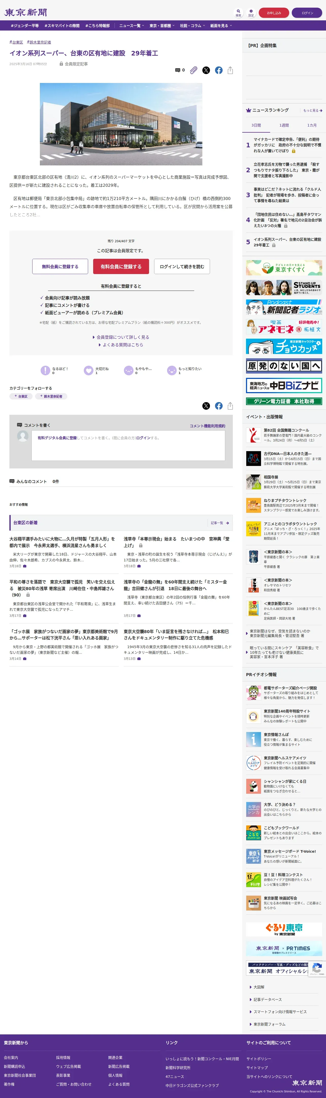Share on X below the reactions

[x=206, y=406]
